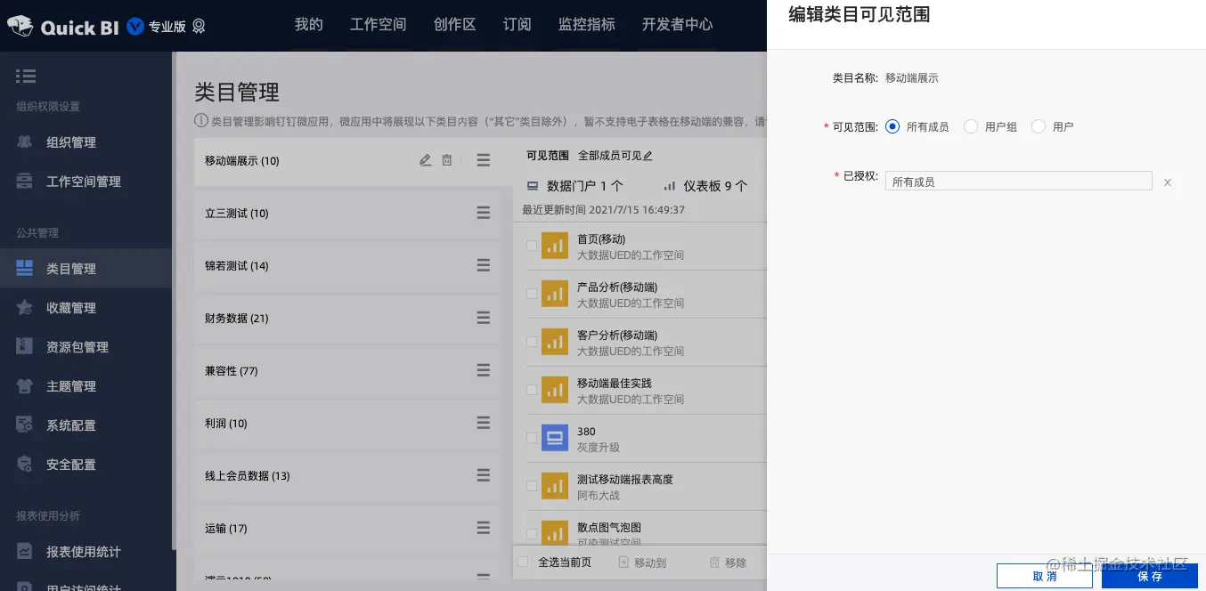Click the 类目管理 sidebar icon
The width and height of the screenshot is (1206, 591).
[25, 268]
